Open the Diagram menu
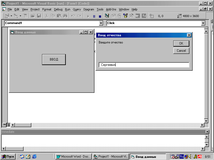Image resolution: width=214 pixels, height=160 pixels. pos(89,9)
